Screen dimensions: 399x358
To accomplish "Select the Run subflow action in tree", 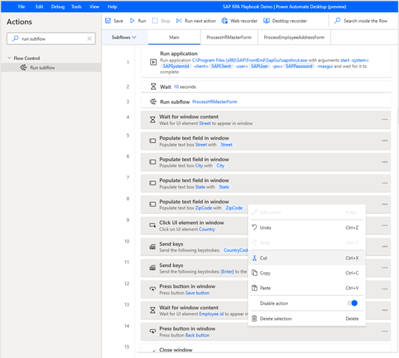I will 51,67.
